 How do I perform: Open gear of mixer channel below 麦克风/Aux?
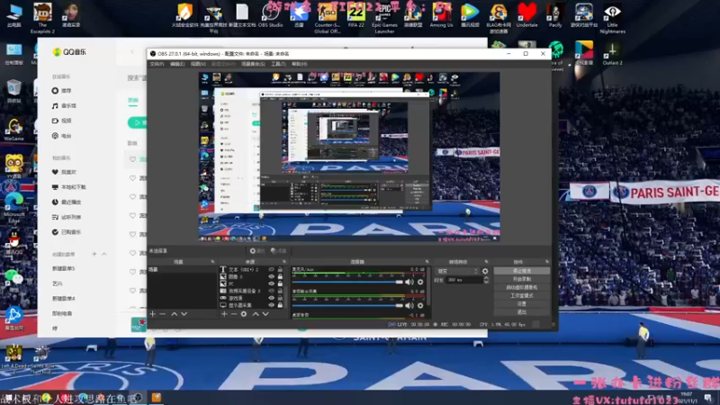[x=420, y=305]
